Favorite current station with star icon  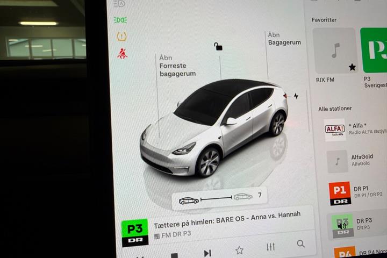tap(239, 250)
